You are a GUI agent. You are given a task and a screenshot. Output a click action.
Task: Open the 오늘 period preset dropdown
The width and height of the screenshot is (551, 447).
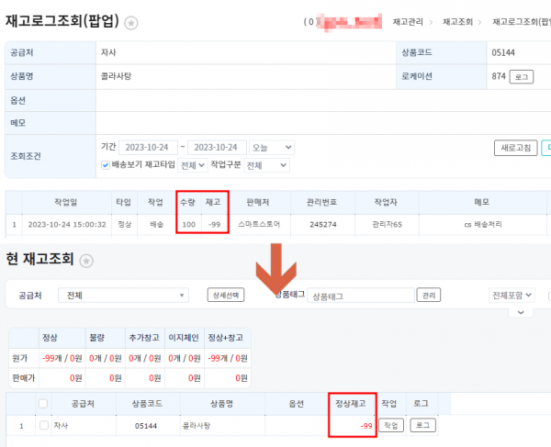[273, 147]
